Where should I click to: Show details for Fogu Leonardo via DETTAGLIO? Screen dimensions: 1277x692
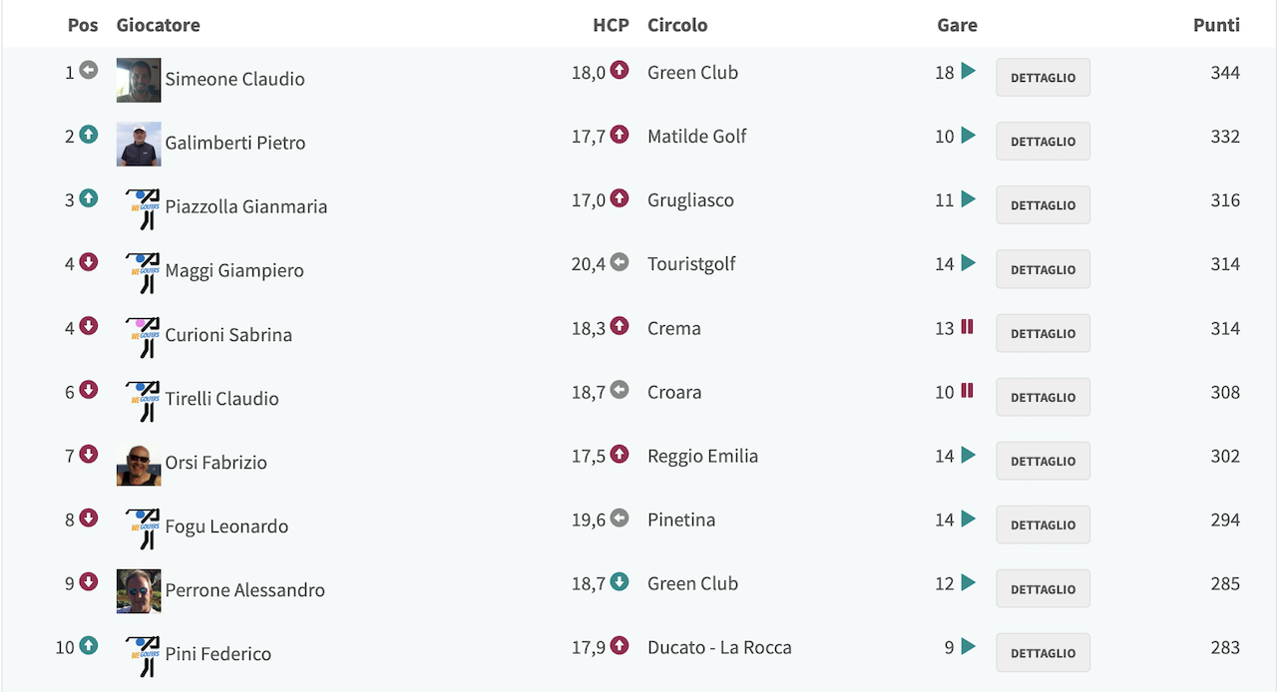pos(1043,525)
